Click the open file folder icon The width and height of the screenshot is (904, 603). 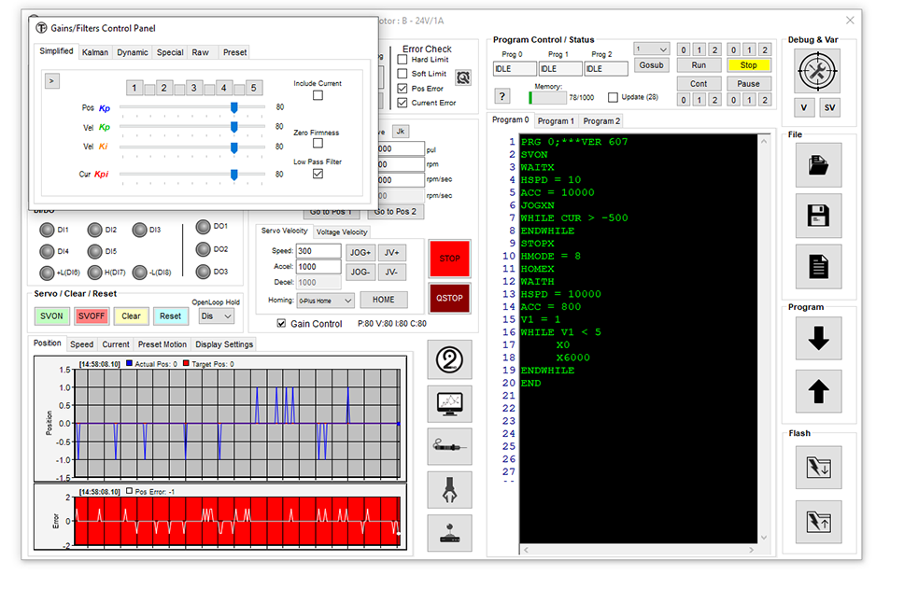coord(818,165)
